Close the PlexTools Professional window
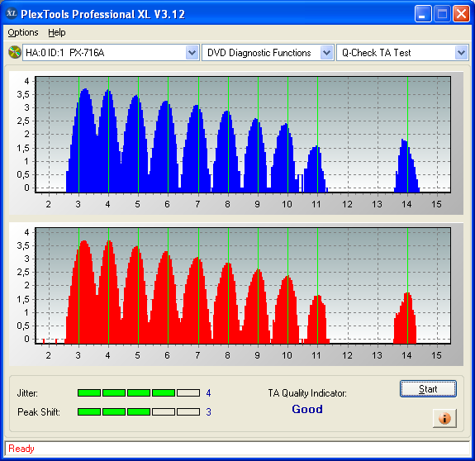This screenshot has height=461, width=475. click(x=461, y=13)
